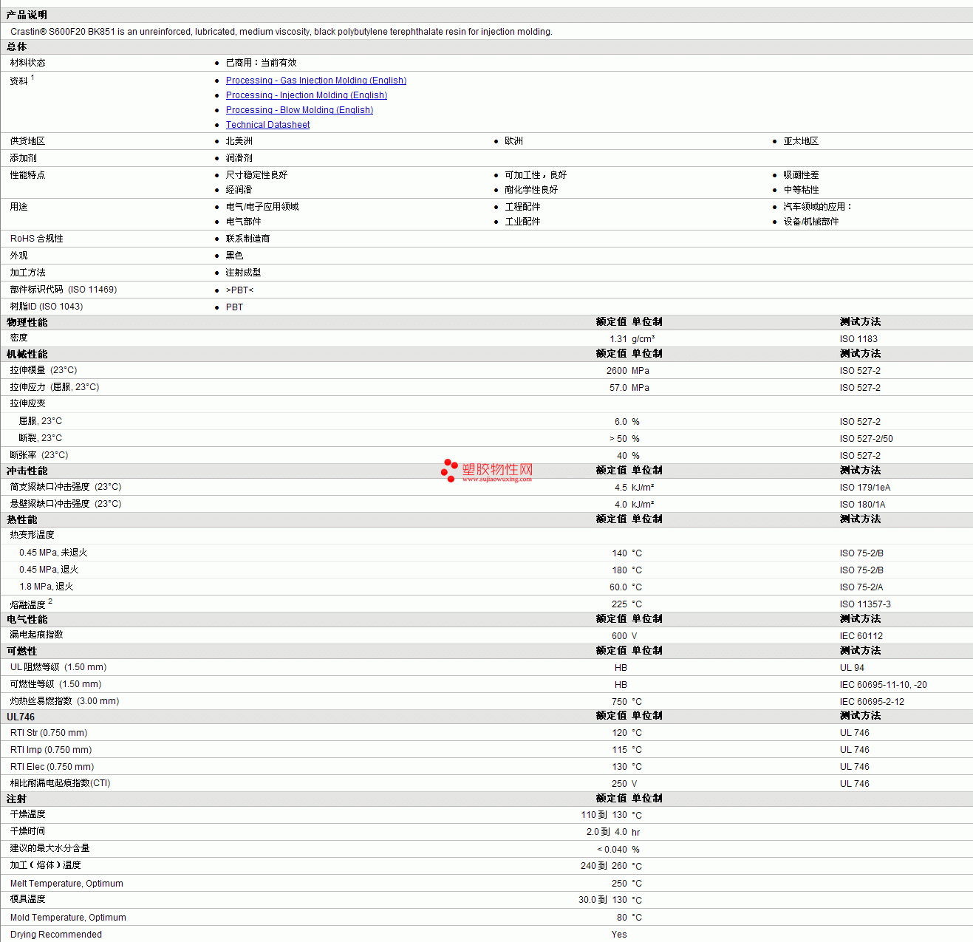Select the feature 耐化学性良好

[531, 190]
